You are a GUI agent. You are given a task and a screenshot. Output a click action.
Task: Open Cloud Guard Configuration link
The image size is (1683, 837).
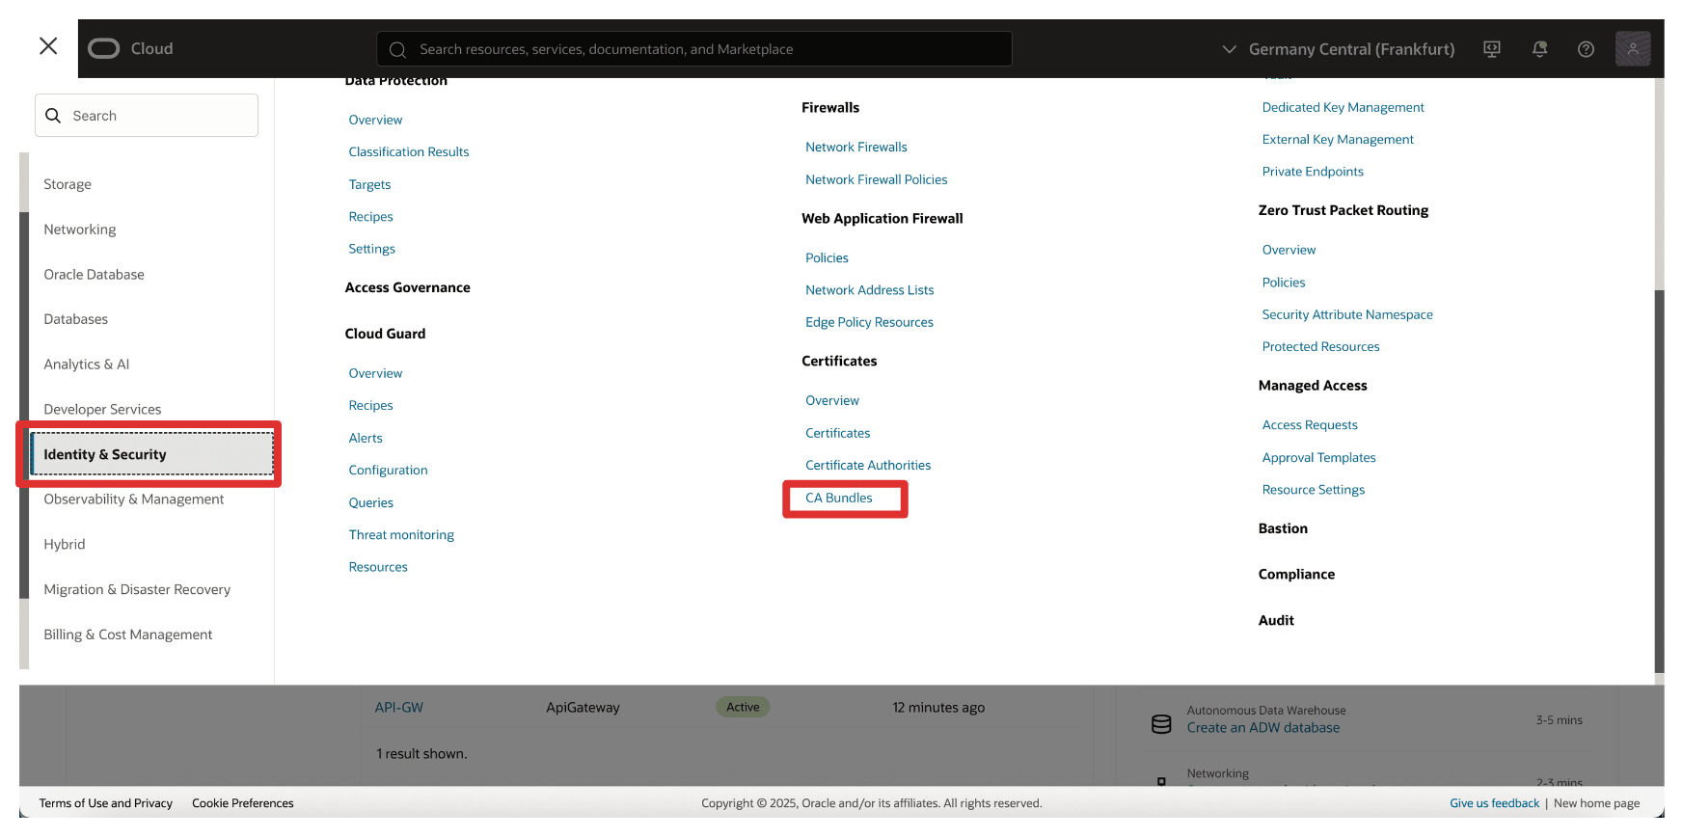tap(389, 471)
